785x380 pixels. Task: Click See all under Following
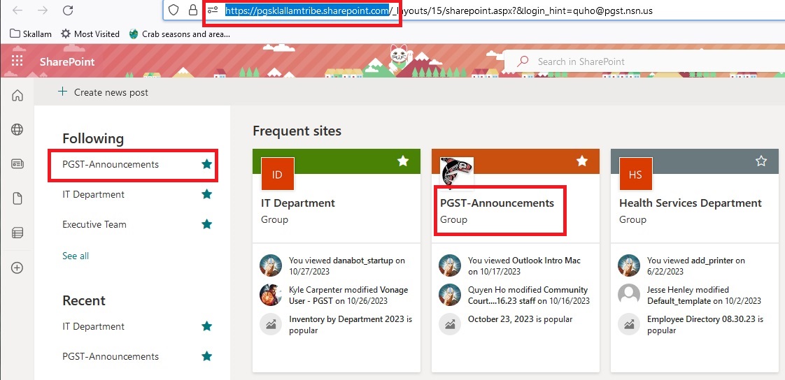point(76,256)
